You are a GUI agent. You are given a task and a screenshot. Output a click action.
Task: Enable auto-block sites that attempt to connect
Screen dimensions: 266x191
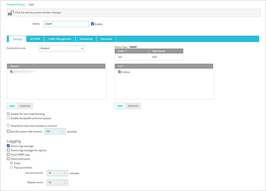[8, 126]
